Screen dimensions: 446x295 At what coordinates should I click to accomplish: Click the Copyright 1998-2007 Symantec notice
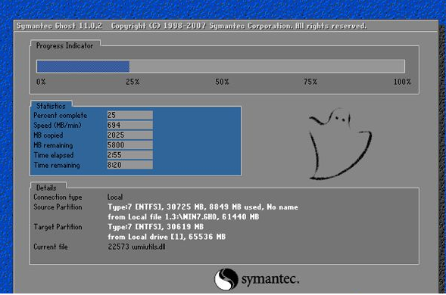(239, 26)
